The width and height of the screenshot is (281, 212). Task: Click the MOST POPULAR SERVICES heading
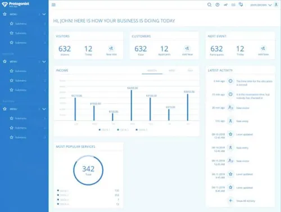75,147
